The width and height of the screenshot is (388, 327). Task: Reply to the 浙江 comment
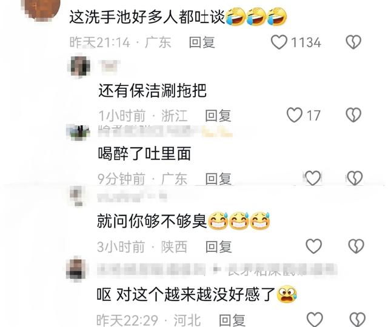pyautogui.click(x=218, y=116)
